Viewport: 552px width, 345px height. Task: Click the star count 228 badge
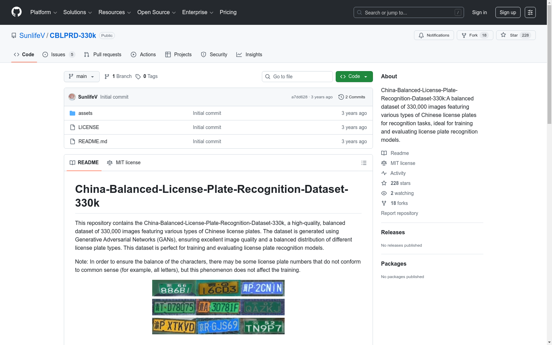(x=525, y=35)
